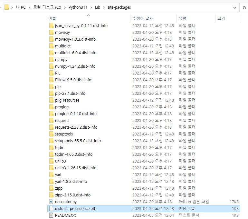This screenshot has width=248, height=219.
Task: Select the pip folder icon
Action: [x=51, y=86]
